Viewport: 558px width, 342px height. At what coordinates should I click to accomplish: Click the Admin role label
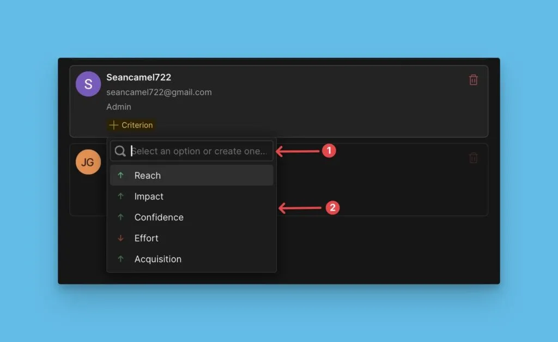(x=119, y=107)
